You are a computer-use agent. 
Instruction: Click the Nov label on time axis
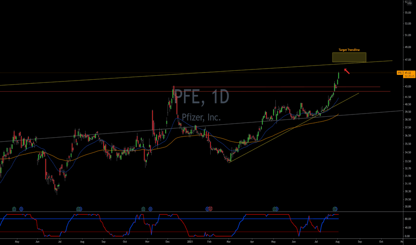(x=147, y=241)
